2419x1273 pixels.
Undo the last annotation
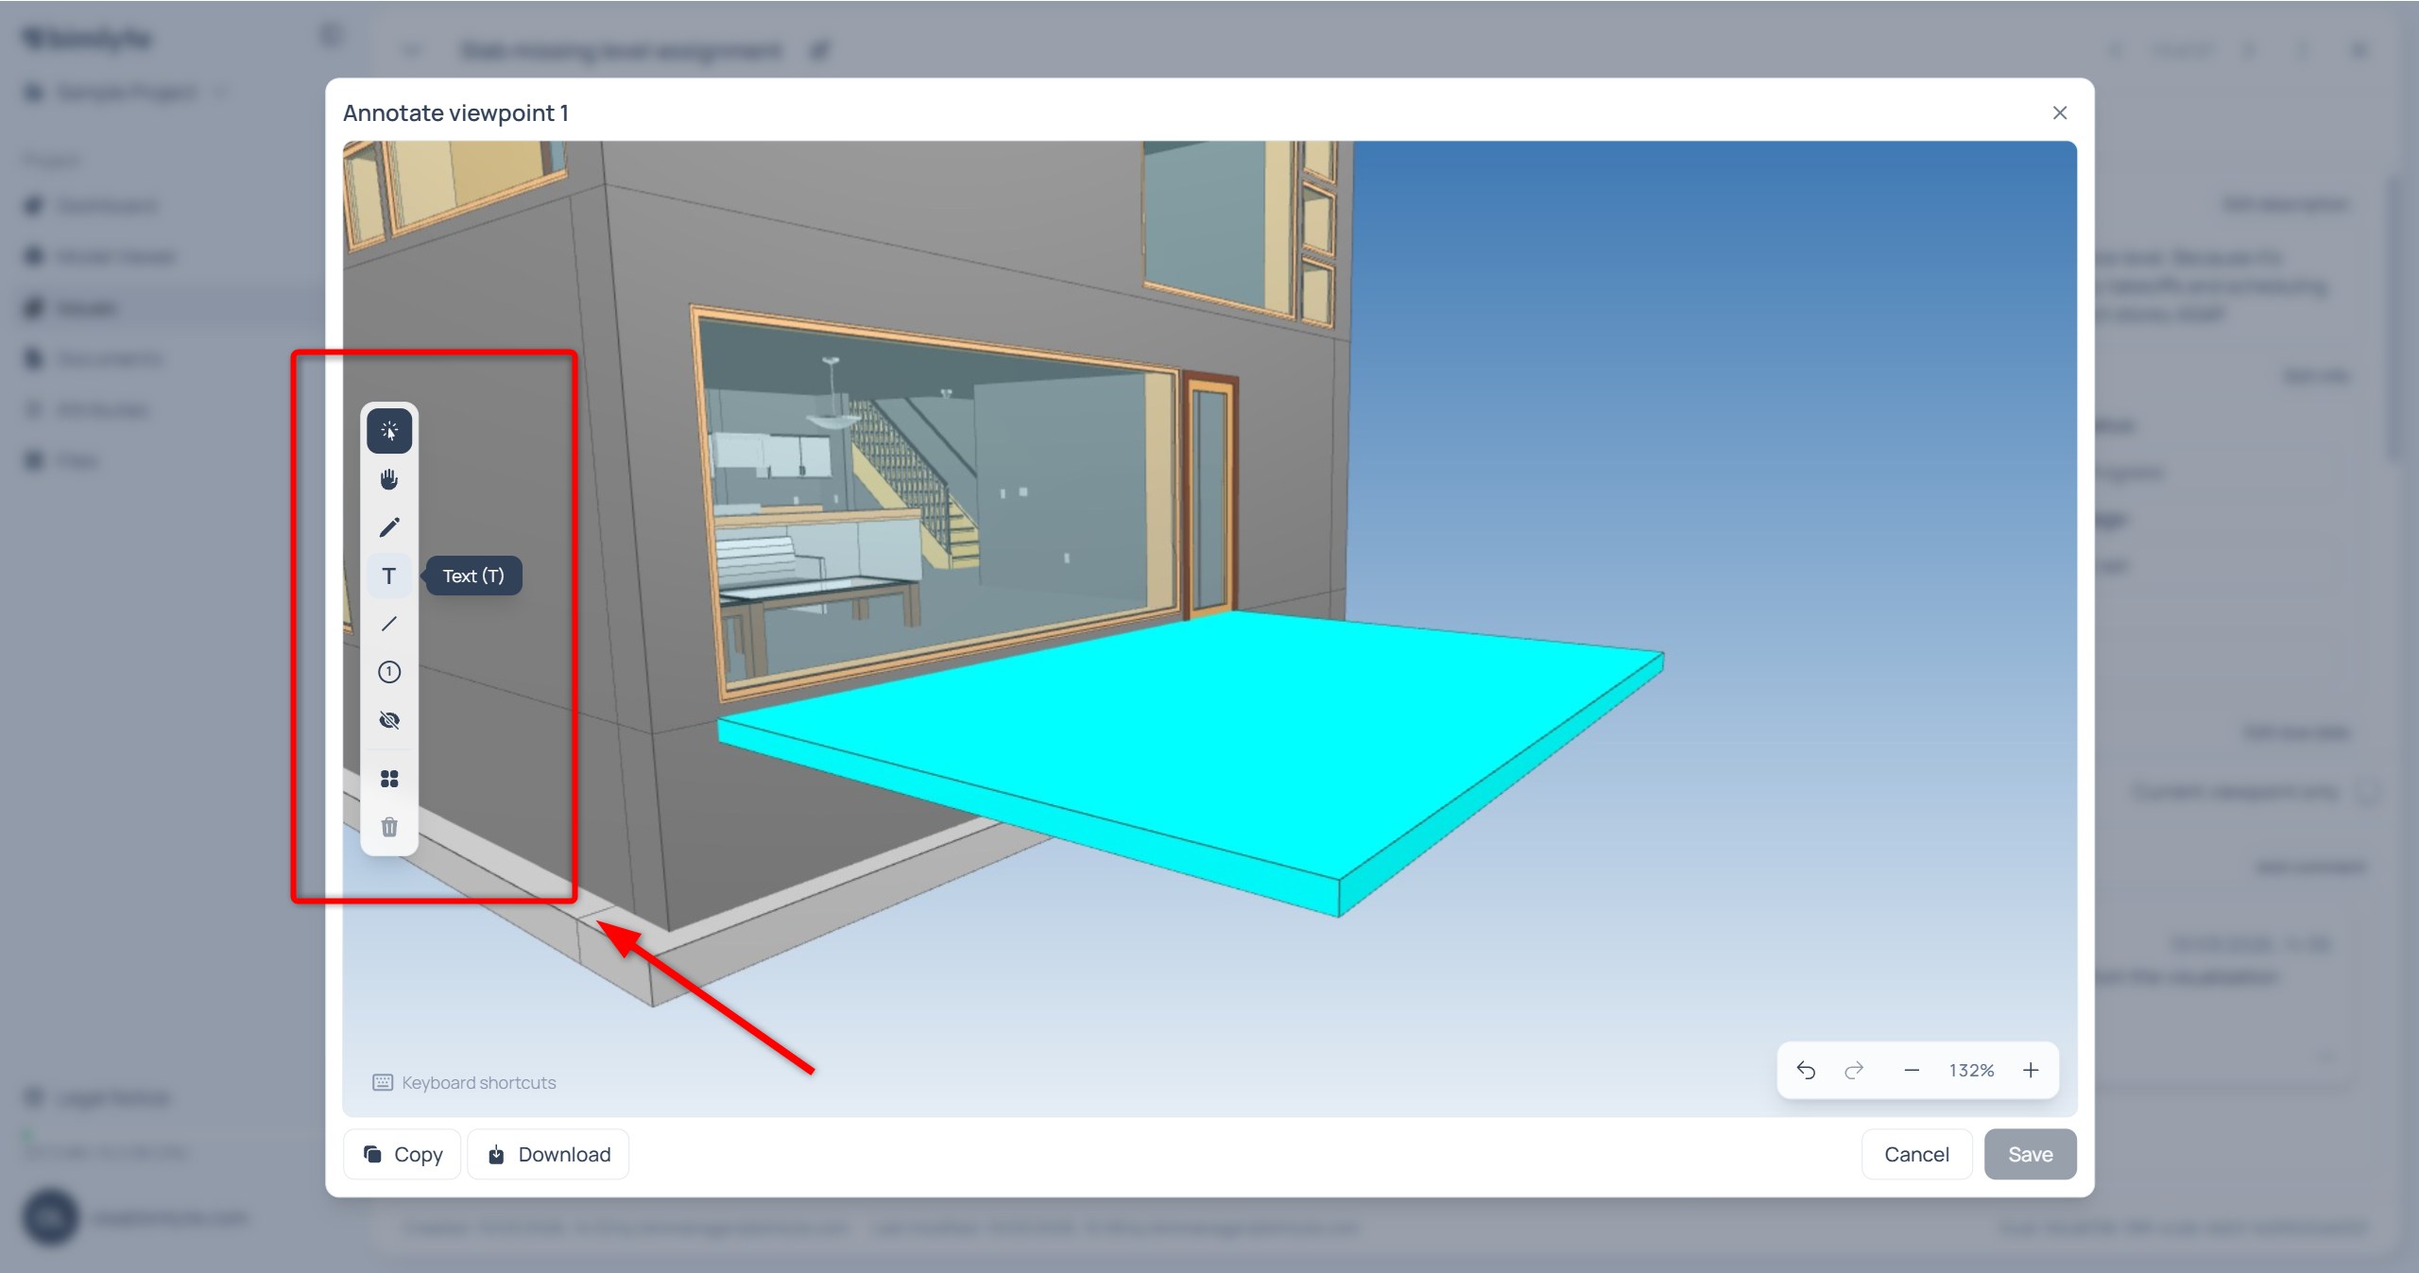click(x=1806, y=1070)
